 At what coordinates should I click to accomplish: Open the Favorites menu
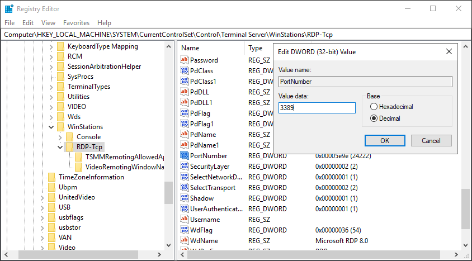tap(76, 23)
